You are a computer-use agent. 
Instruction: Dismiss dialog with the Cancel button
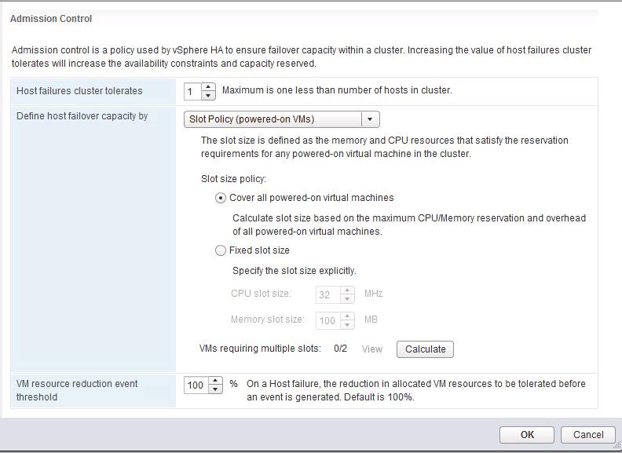pos(588,435)
